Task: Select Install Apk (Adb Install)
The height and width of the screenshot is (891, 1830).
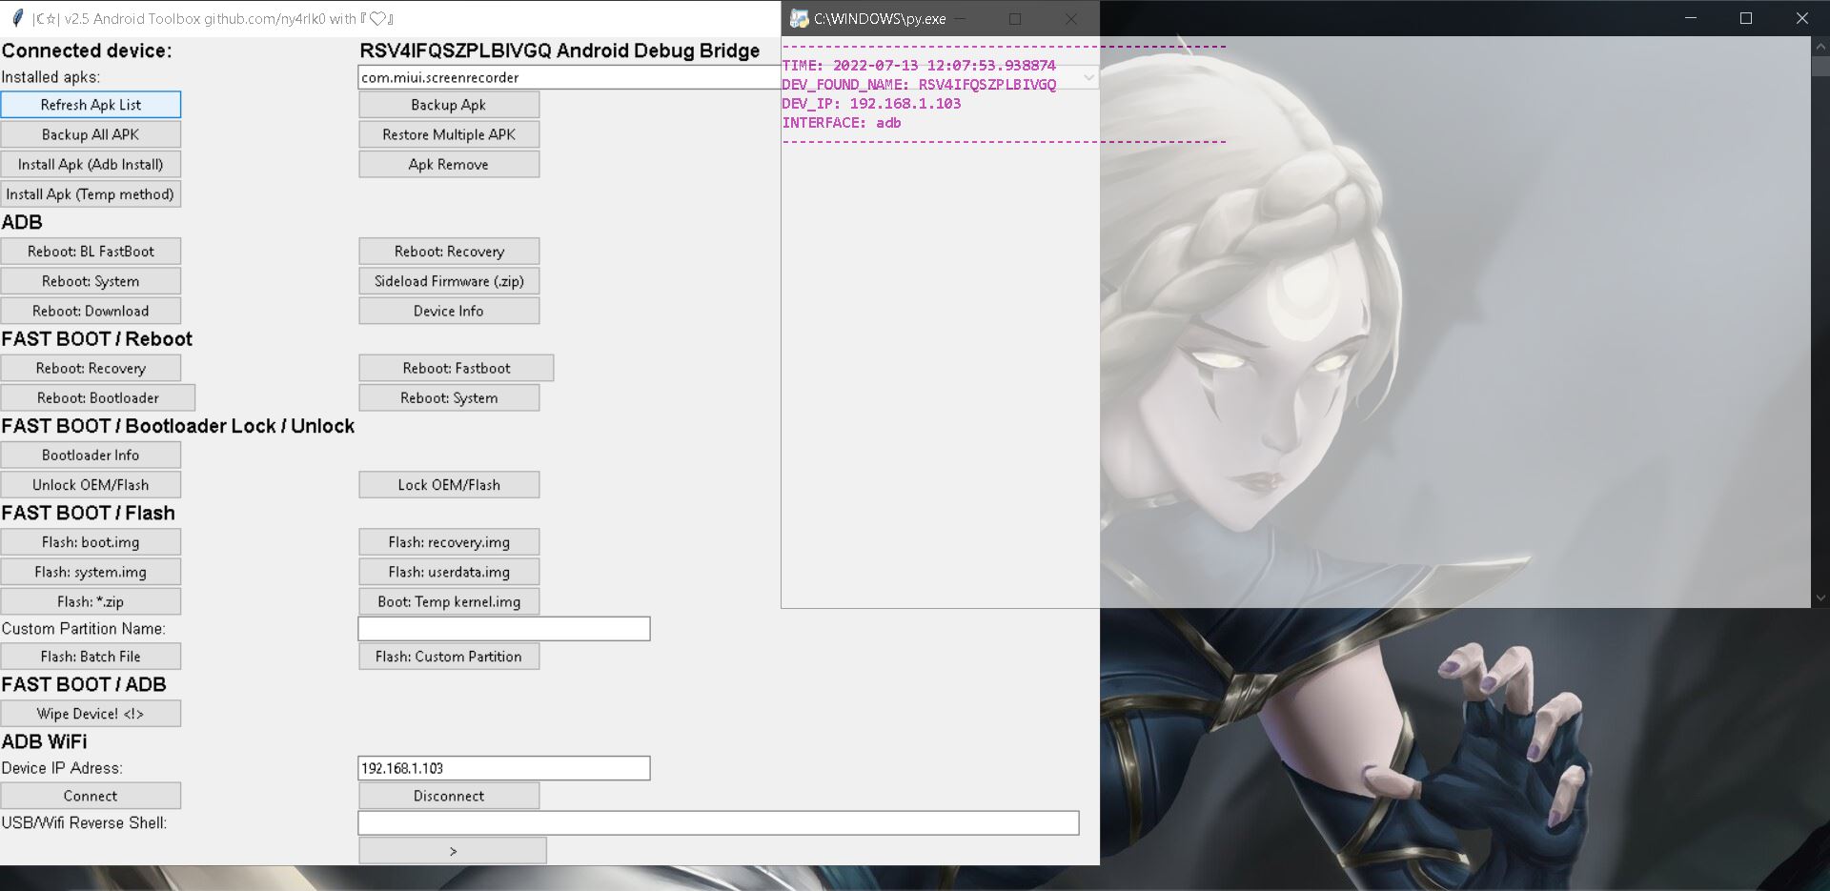Action: coord(91,164)
